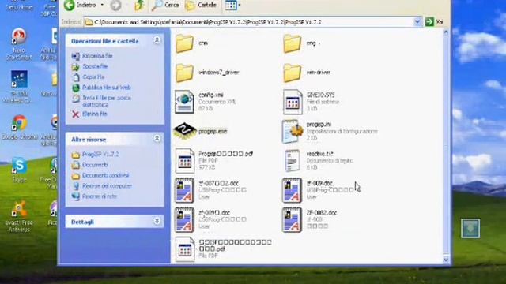Open Risorse di rete link
This screenshot has height=284, width=506.
click(x=100, y=196)
